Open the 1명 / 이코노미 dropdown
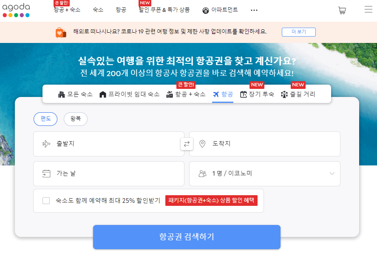377x259 pixels. [x=264, y=174]
